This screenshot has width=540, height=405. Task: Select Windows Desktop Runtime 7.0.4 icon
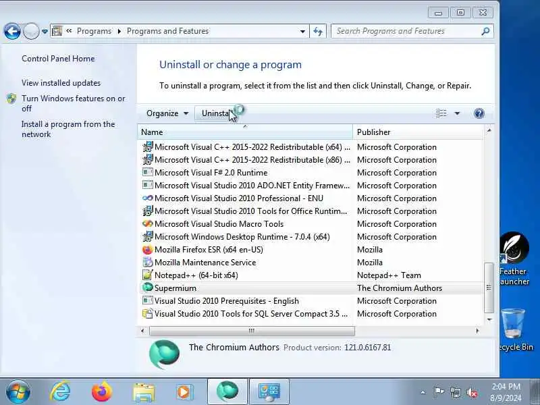(x=147, y=237)
